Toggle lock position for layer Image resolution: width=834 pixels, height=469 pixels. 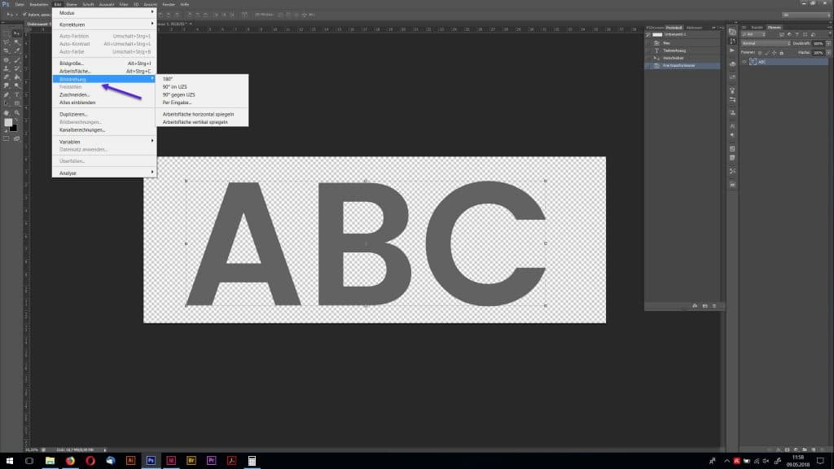pyautogui.click(x=774, y=53)
